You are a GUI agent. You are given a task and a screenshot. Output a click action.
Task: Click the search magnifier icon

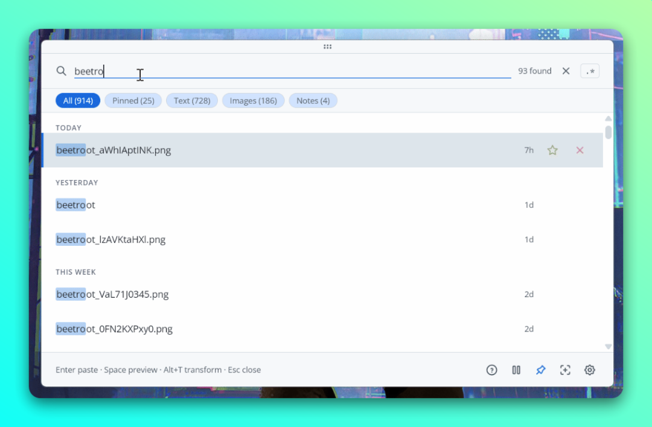pos(61,71)
